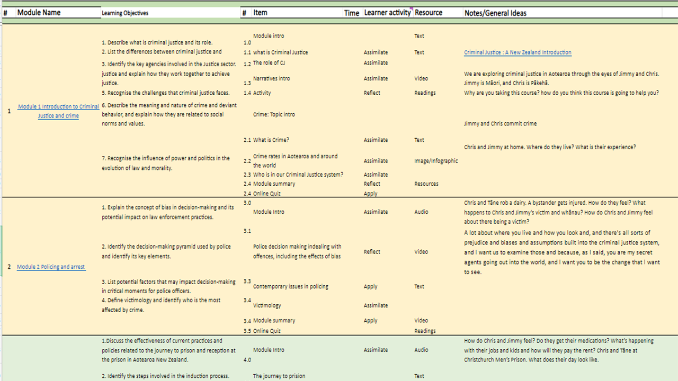
Task: Select 'Chris and Tāne rob a dairy' note cell
Action: [x=558, y=212]
